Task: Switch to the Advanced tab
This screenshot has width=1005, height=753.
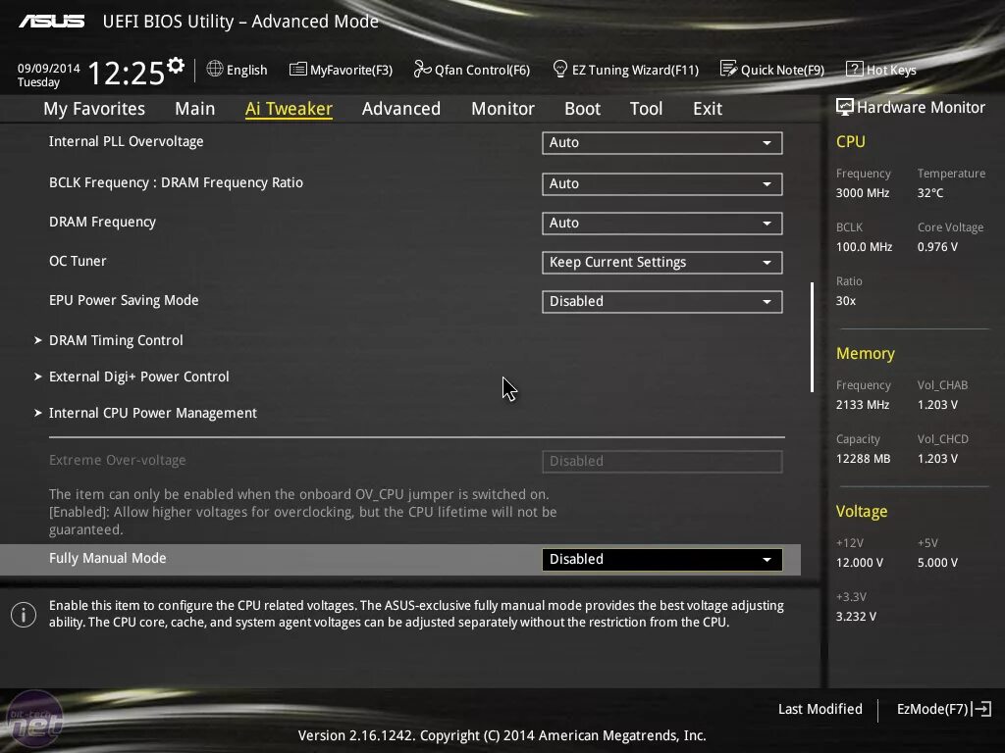Action: [x=400, y=109]
